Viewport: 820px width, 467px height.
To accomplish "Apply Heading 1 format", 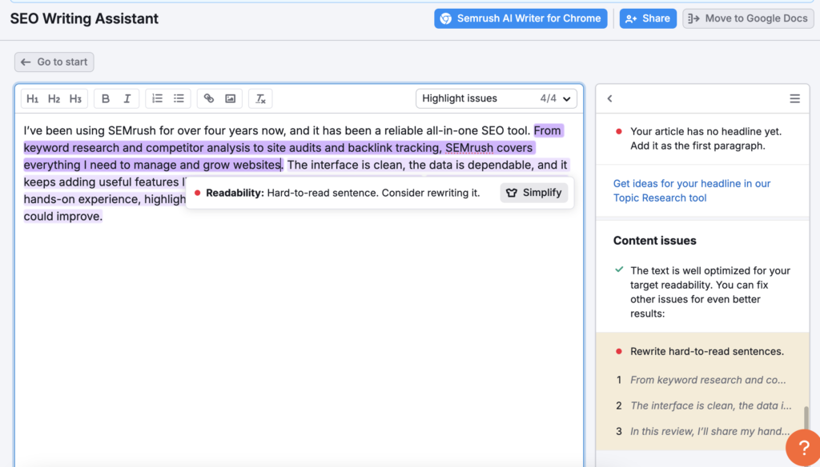I will click(x=32, y=98).
